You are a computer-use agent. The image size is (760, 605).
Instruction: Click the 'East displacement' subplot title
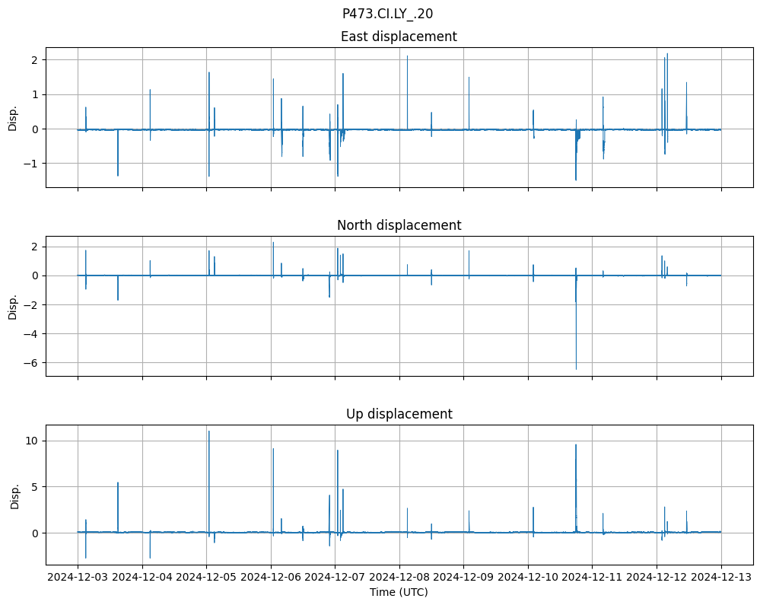(x=399, y=37)
